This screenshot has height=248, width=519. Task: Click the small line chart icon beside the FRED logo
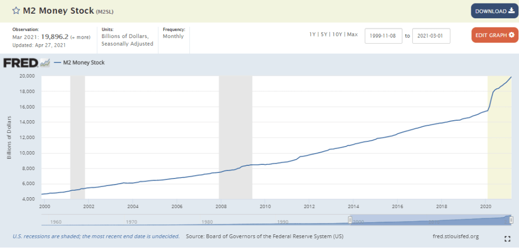pos(45,63)
